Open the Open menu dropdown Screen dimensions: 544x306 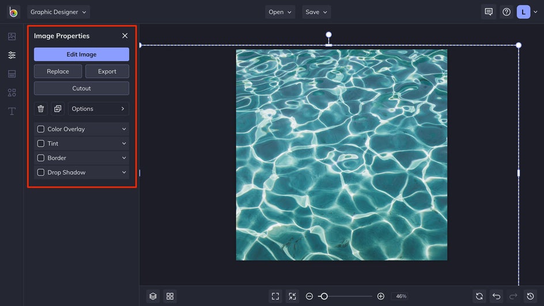280,12
